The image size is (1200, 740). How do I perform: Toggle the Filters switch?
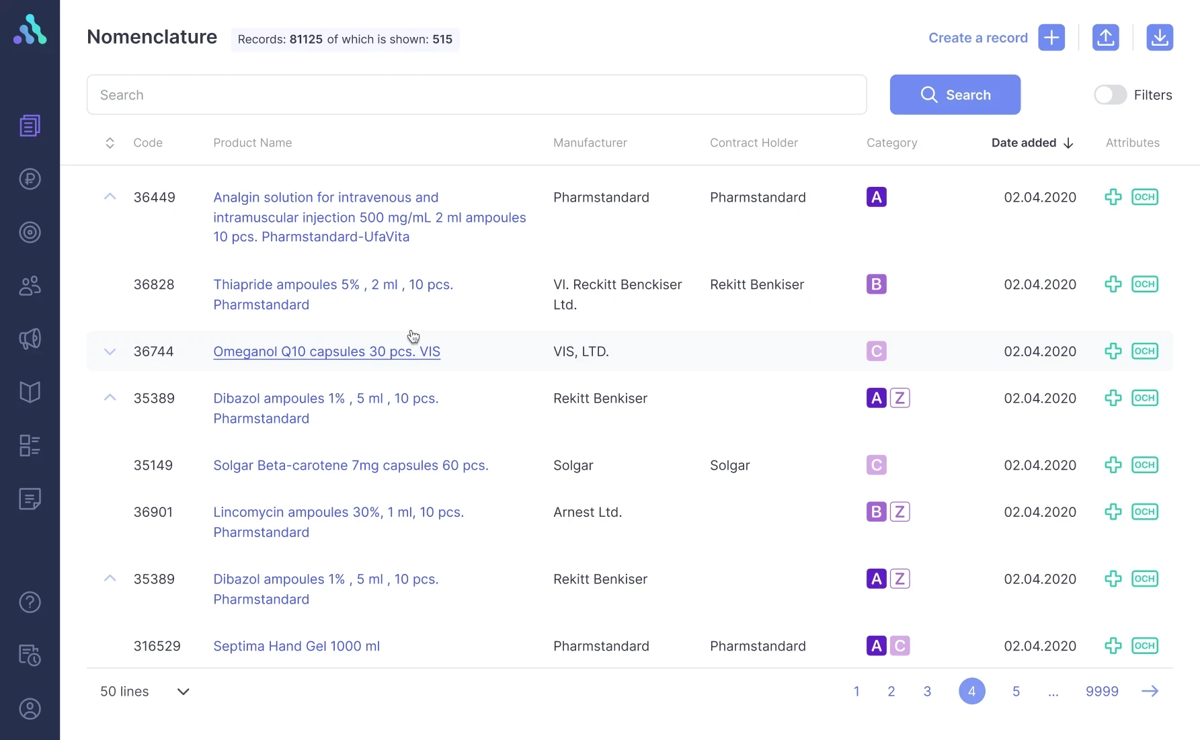1110,95
